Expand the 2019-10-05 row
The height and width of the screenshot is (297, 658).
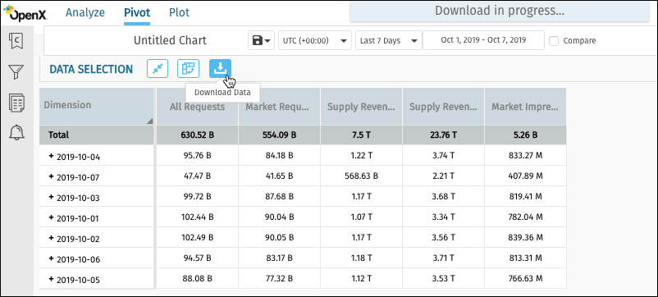click(51, 279)
